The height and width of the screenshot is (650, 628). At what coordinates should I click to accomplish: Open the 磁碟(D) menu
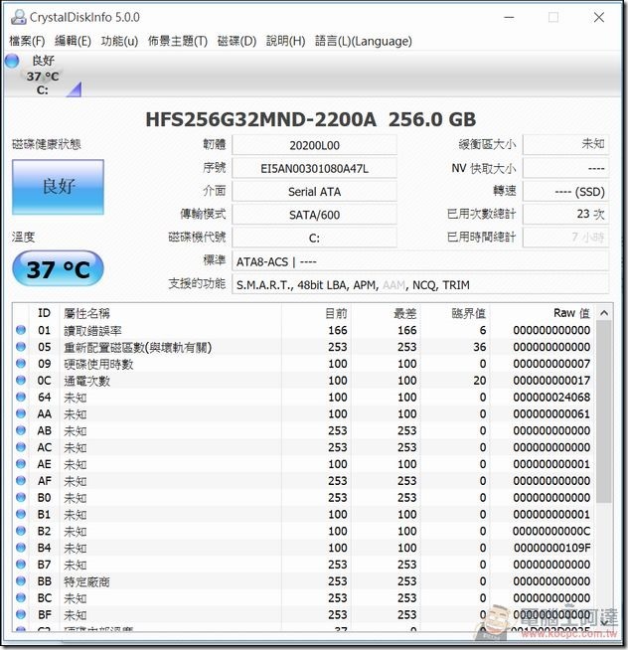[x=236, y=41]
